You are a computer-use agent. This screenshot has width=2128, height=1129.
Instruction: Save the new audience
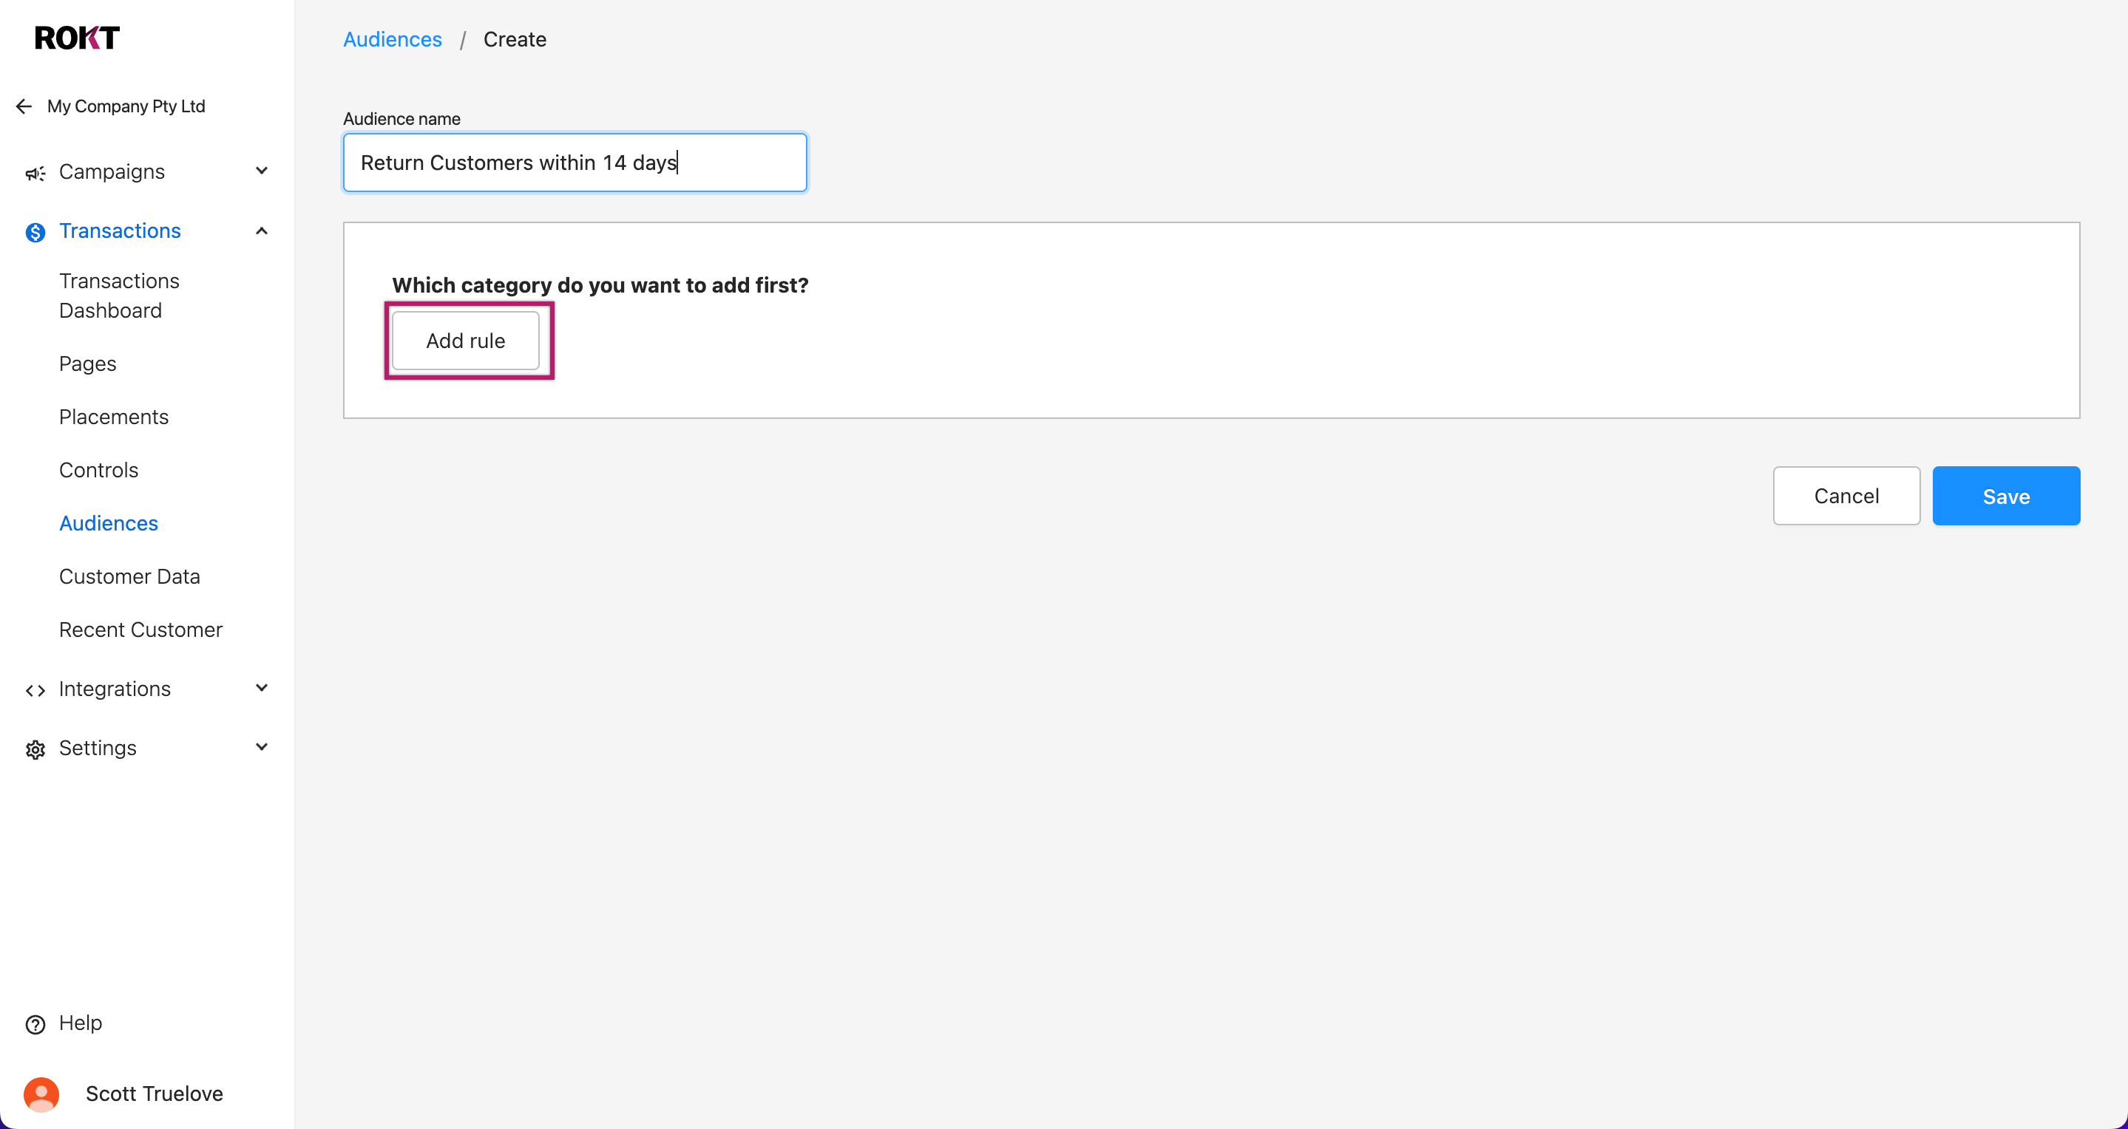point(2007,495)
